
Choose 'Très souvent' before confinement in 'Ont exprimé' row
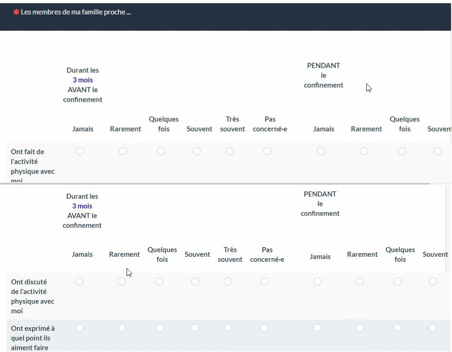point(227,328)
